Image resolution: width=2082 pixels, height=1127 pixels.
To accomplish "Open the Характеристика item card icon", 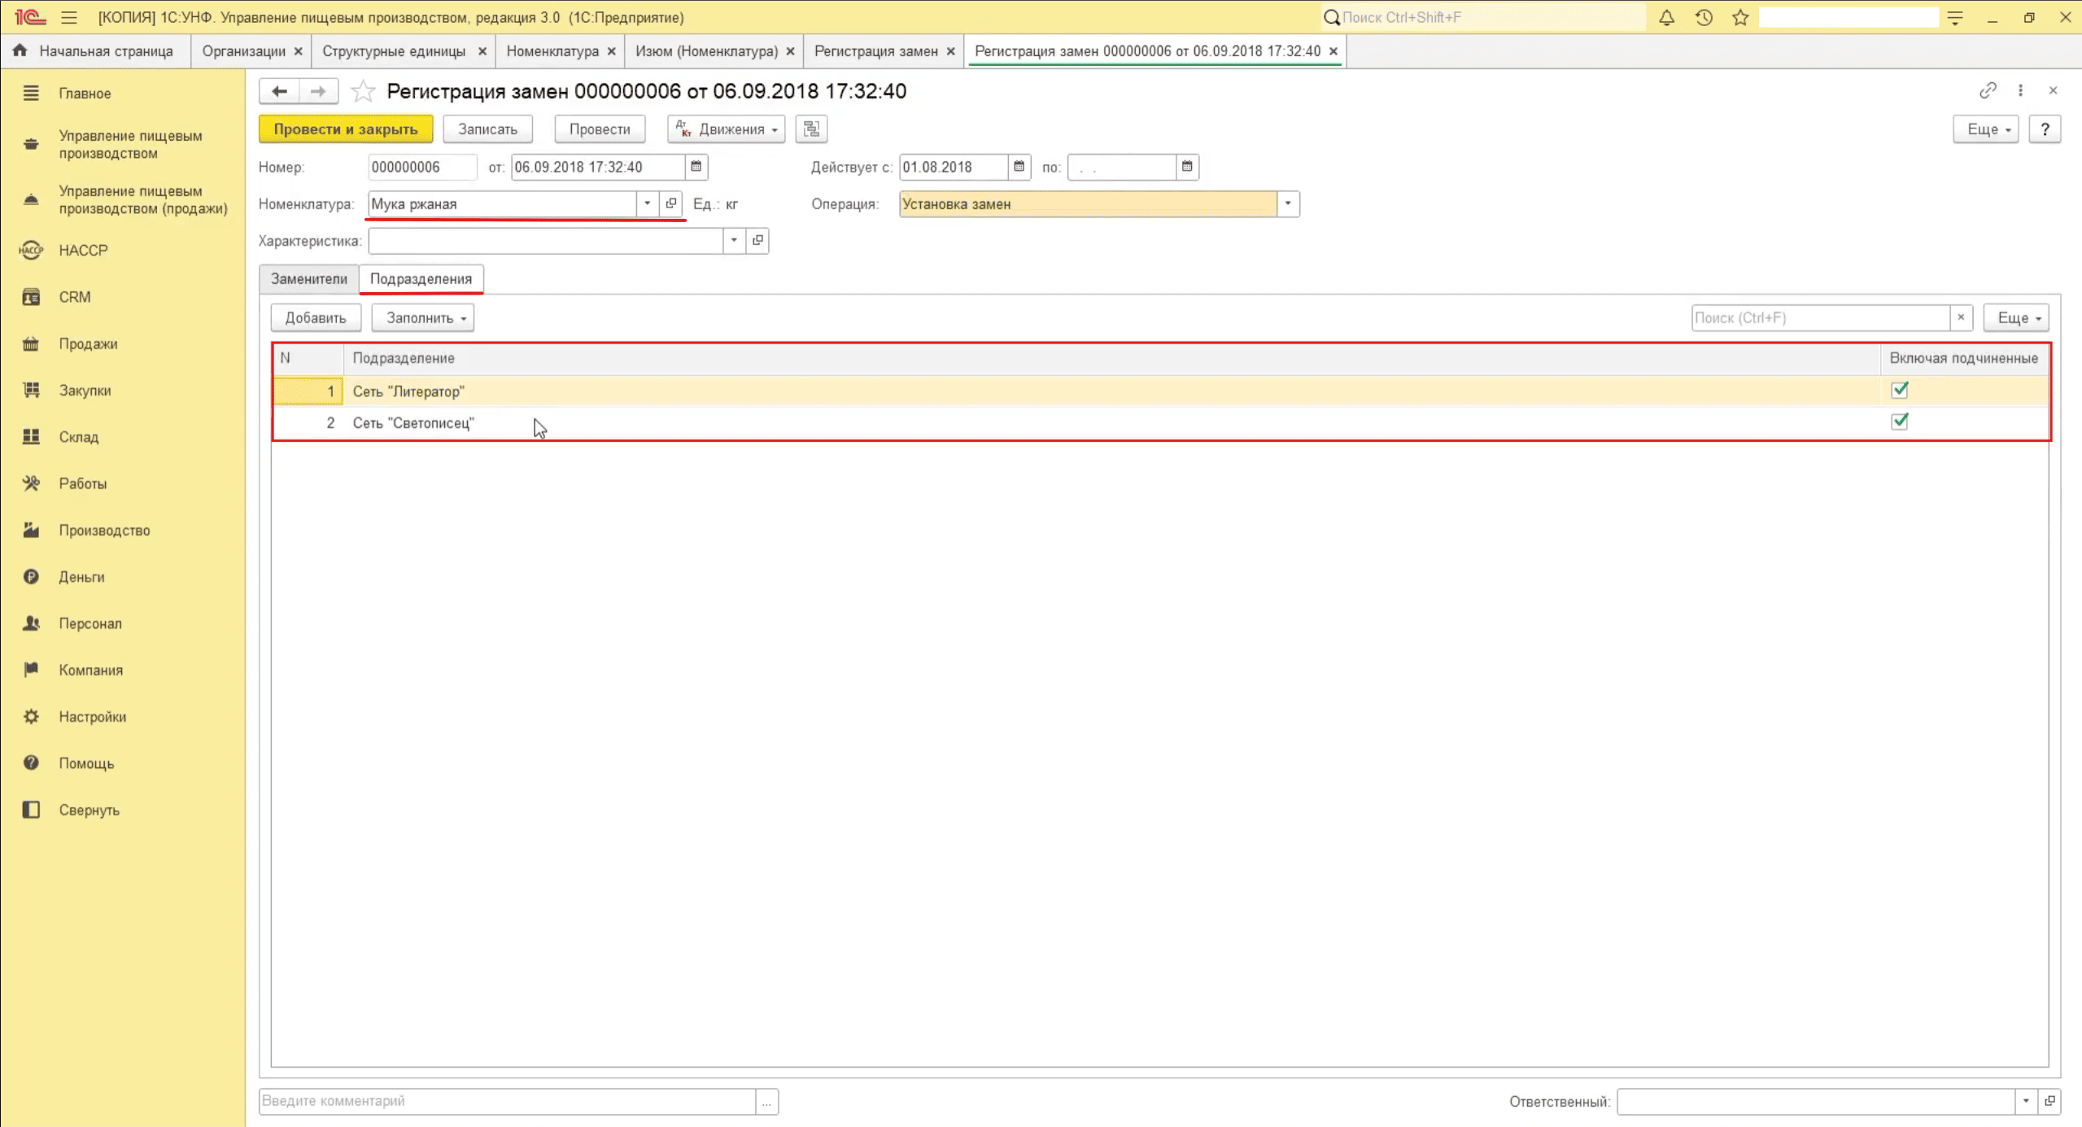I will (x=757, y=240).
